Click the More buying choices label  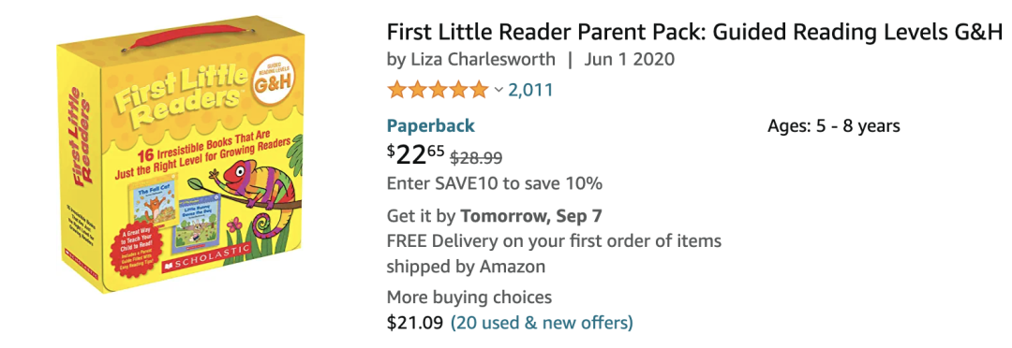pos(469,297)
